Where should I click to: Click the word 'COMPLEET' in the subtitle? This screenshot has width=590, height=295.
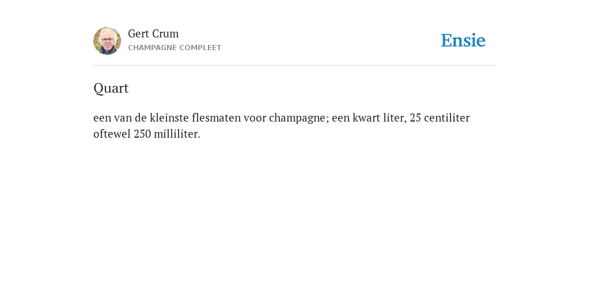[x=200, y=48]
